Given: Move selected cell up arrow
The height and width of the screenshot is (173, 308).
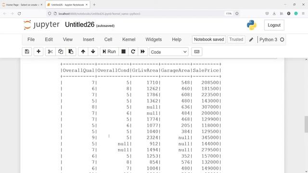Looking at the screenshot, I should click(83, 51).
